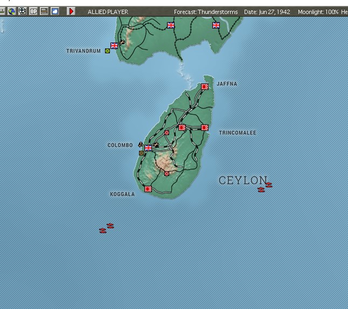Select the red unit marker in southern mountains

point(166,174)
